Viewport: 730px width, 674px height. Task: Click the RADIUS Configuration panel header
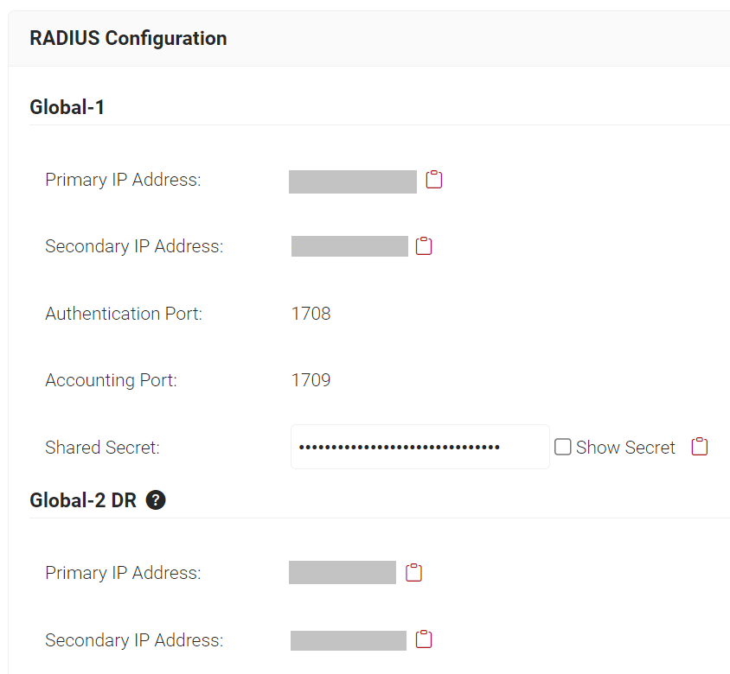pyautogui.click(x=128, y=38)
